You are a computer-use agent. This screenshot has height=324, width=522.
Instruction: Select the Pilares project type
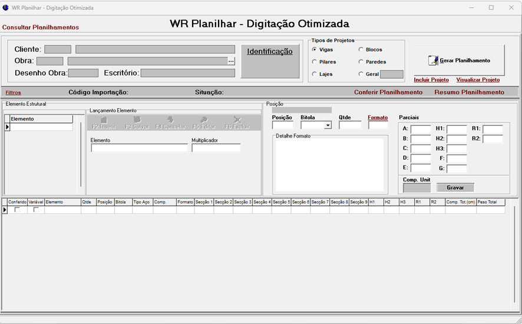315,62
